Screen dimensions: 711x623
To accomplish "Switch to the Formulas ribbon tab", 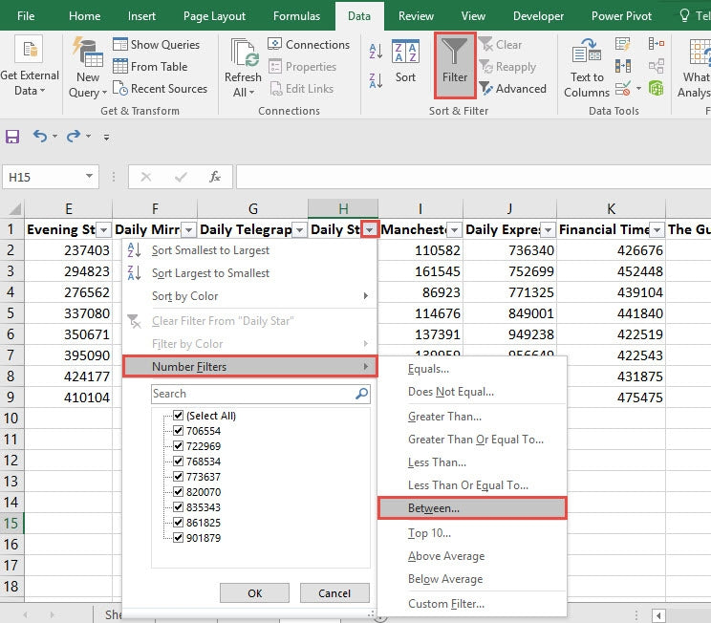I will pyautogui.click(x=296, y=16).
